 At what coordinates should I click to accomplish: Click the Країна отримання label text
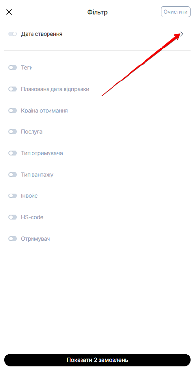click(45, 111)
